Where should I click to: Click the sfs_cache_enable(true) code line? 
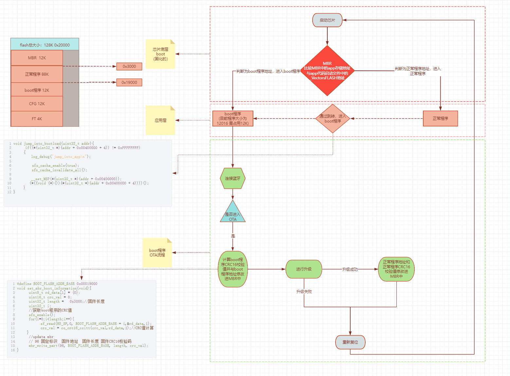tap(55, 166)
